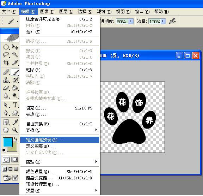
Task: Open the 选择(S) menu
Action: click(85, 12)
